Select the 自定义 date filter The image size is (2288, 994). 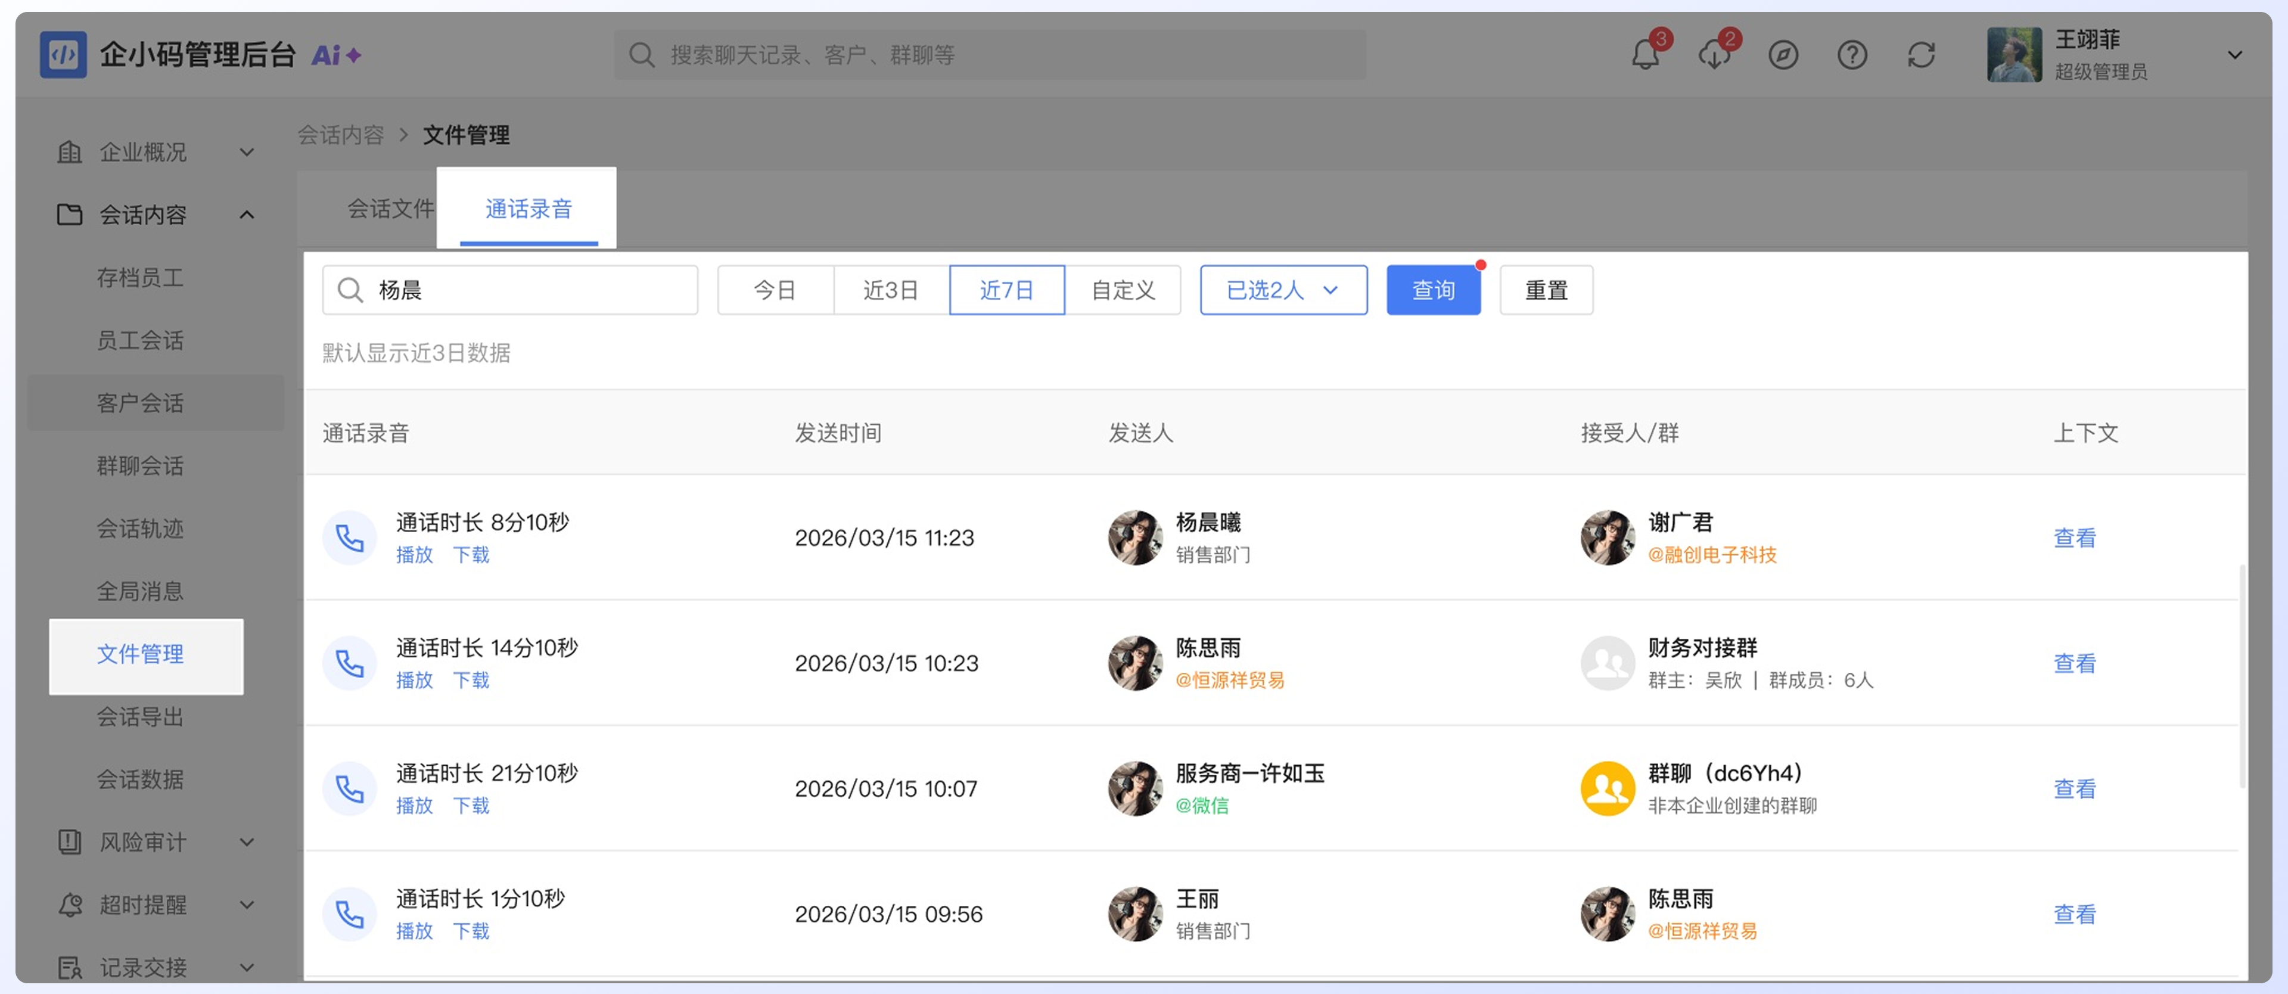click(x=1124, y=290)
